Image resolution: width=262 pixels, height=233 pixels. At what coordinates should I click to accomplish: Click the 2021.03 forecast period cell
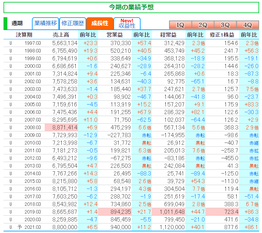point(33,227)
